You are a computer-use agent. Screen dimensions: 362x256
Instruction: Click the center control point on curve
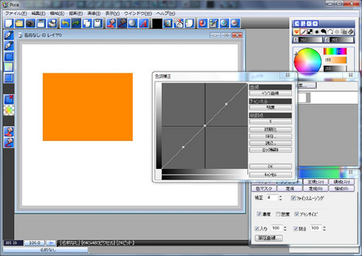point(204,126)
